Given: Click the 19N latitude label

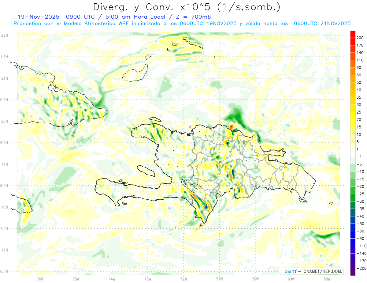Looking at the screenshot, I should pyautogui.click(x=5, y=164).
